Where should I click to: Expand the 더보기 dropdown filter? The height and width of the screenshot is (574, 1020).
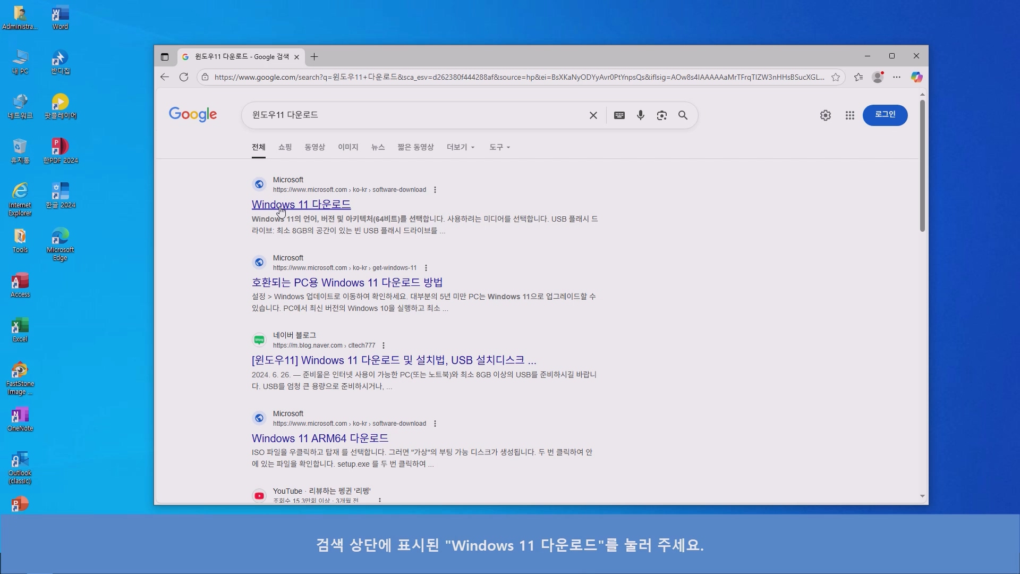click(x=460, y=147)
